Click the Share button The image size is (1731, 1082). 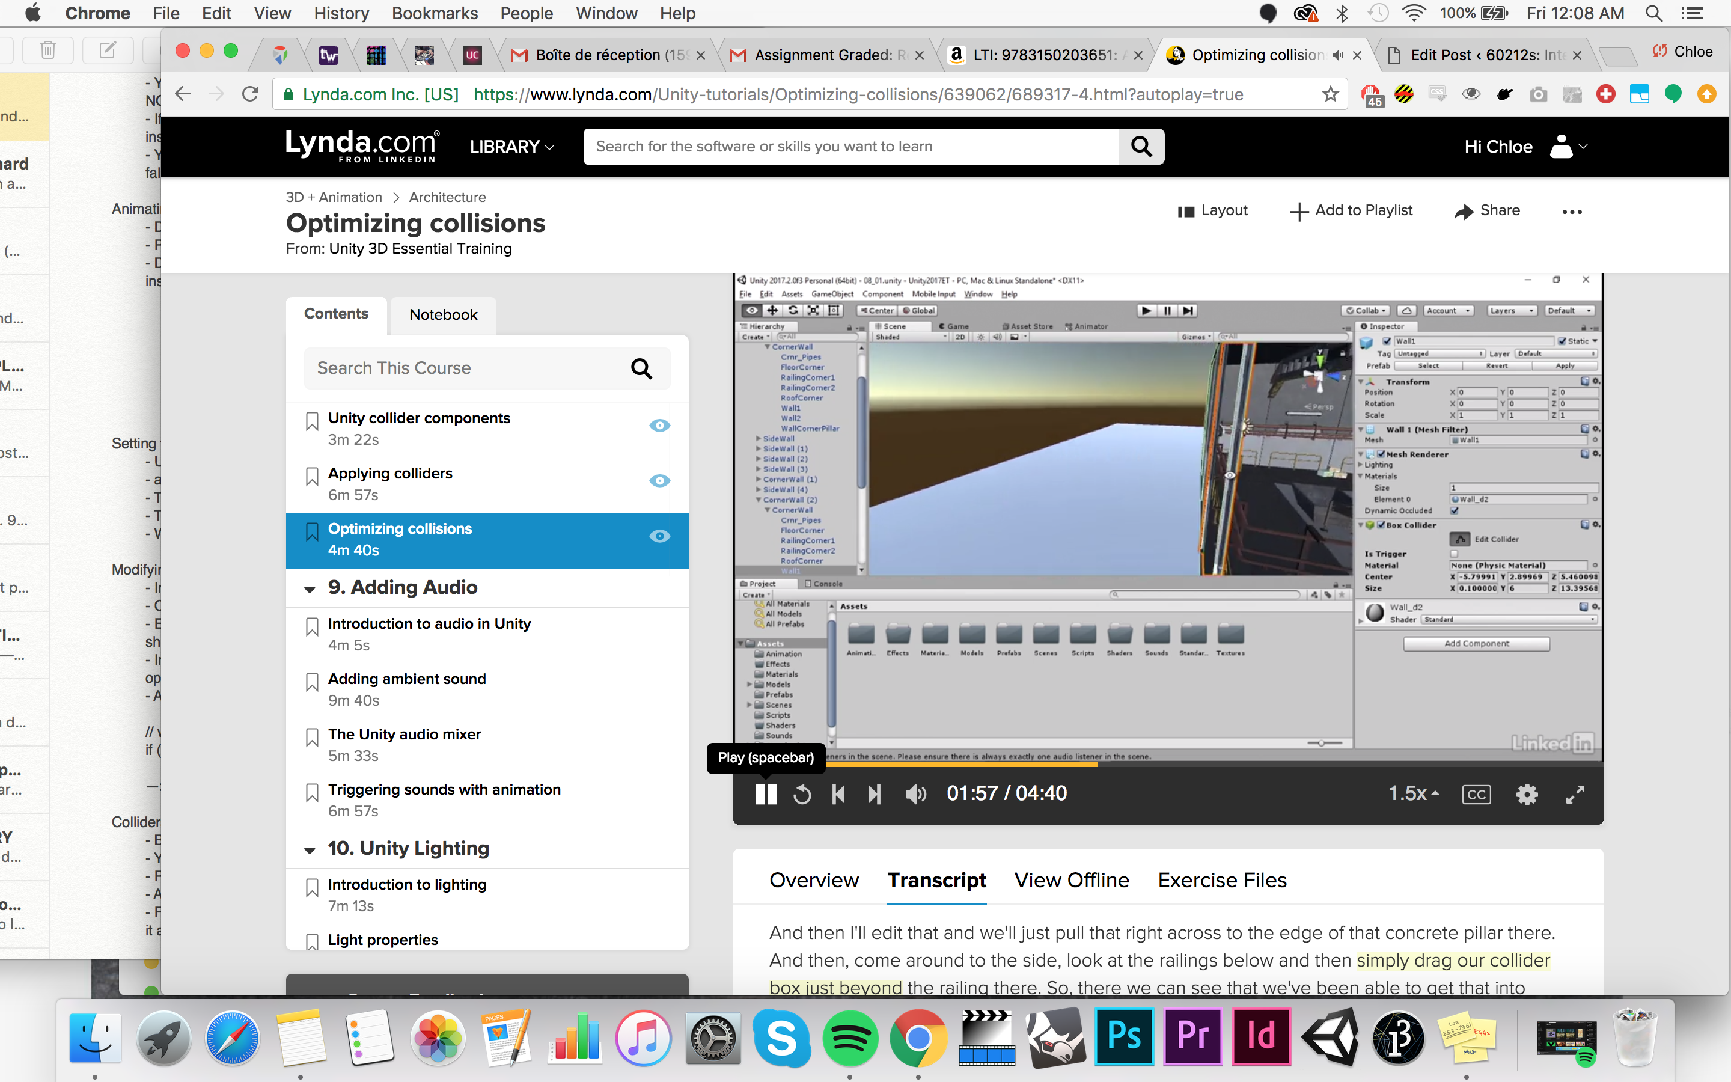coord(1487,210)
